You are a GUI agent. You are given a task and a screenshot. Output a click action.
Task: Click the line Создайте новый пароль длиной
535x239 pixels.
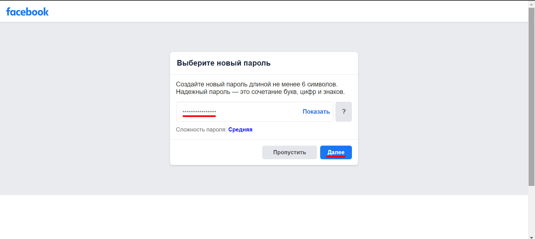257,84
